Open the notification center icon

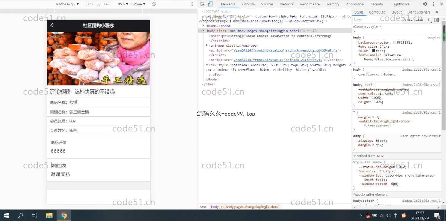[x=437, y=215]
